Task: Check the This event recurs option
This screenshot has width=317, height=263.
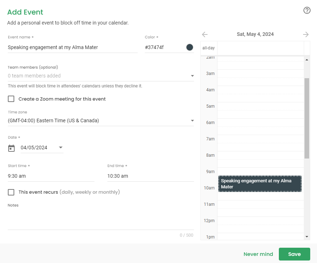Action: (x=11, y=192)
